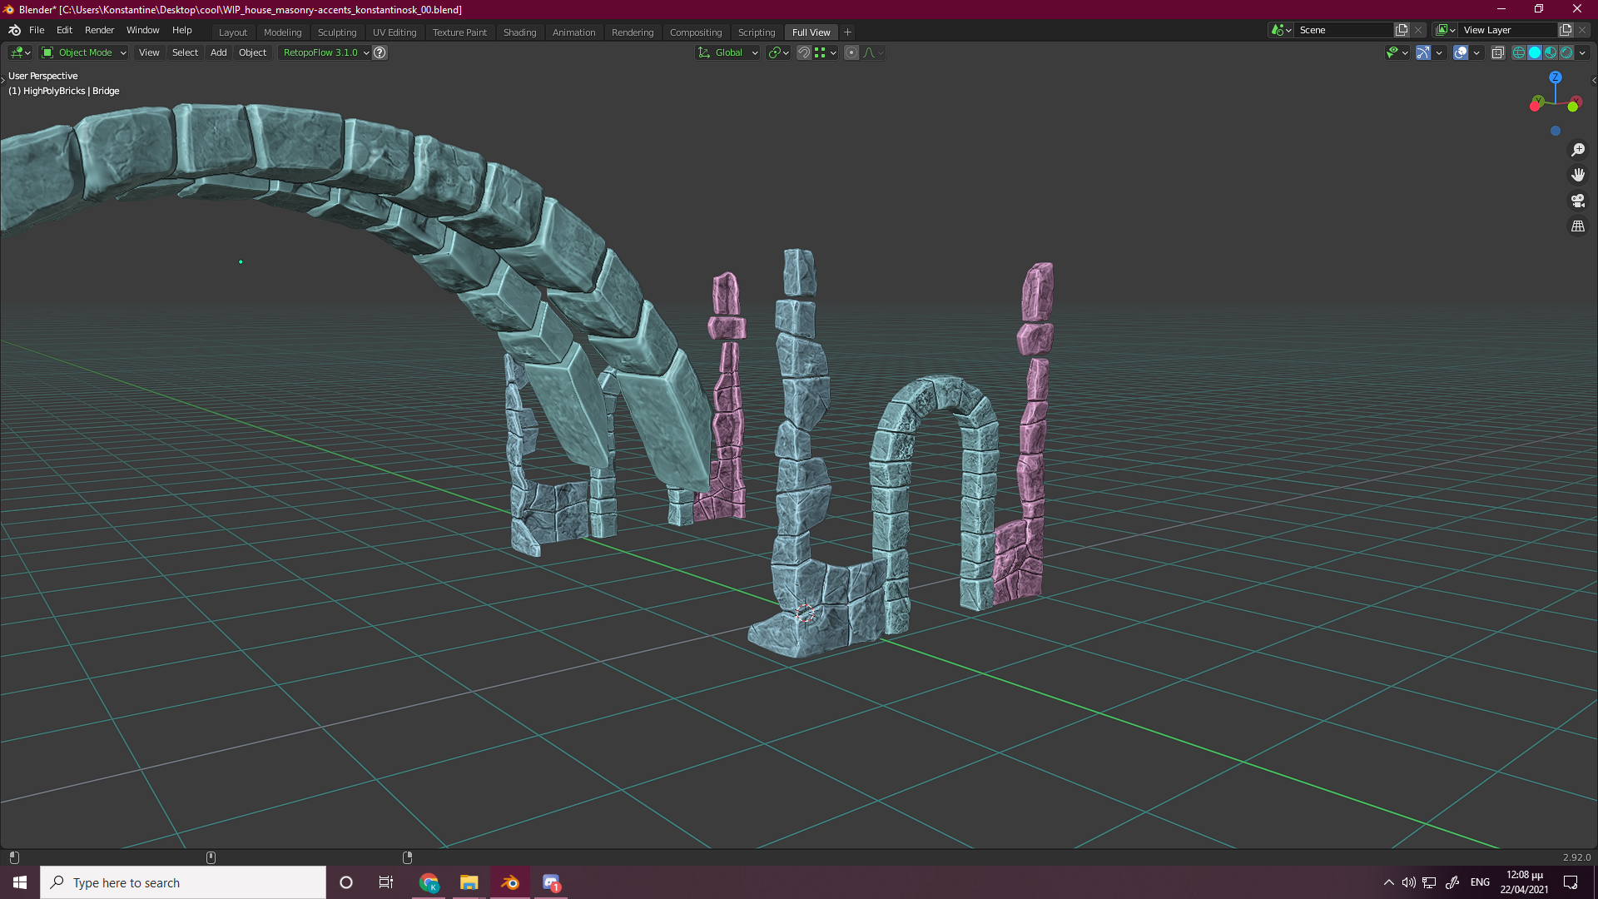Viewport: 1598px width, 899px height.
Task: Switch perspective/orthographic with grid icon
Action: 1577,226
